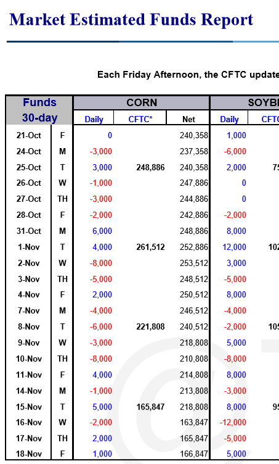Viewport: 279px width, 464px height.
Task: Click the TH weekday cell for 10-Nov
Action: (x=62, y=358)
